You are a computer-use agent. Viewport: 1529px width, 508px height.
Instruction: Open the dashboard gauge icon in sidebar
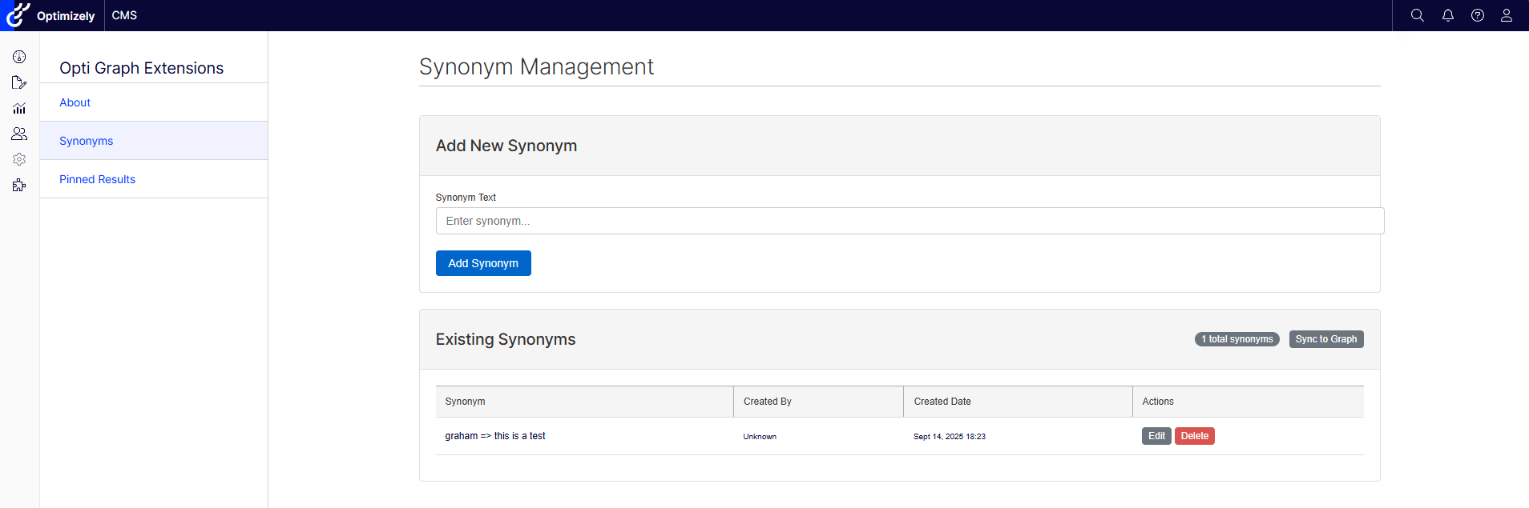19,57
